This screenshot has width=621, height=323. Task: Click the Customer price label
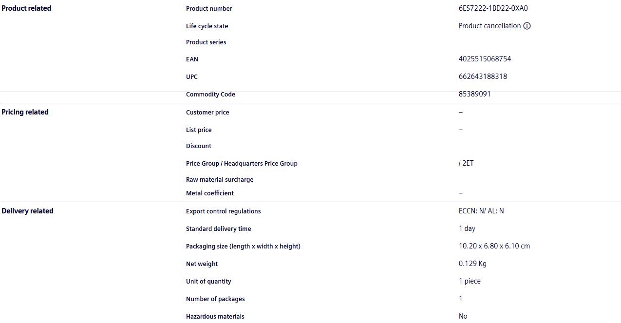click(x=207, y=113)
